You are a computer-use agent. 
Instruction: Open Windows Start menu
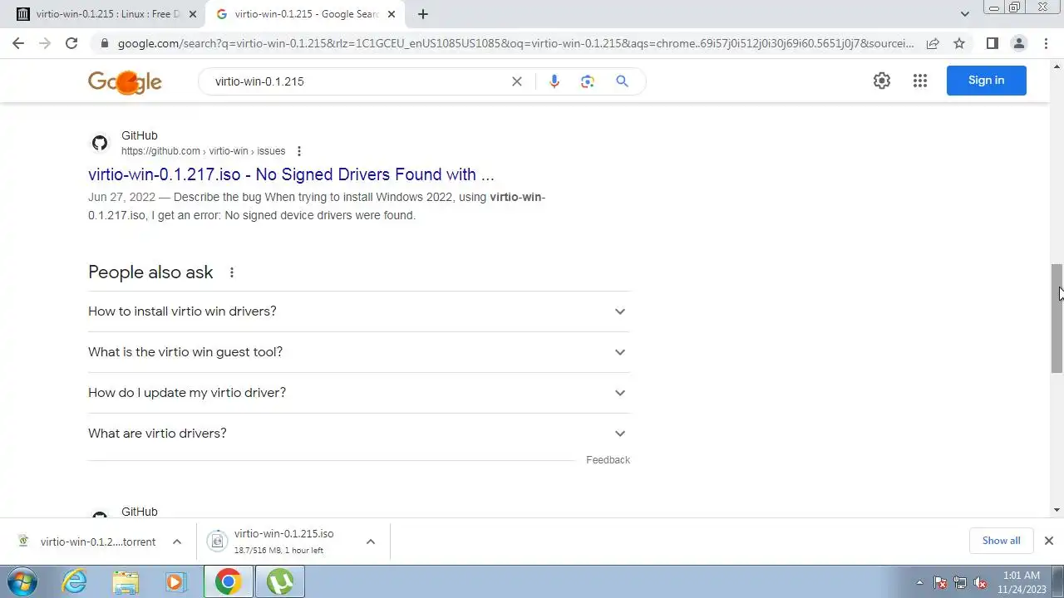[22, 581]
